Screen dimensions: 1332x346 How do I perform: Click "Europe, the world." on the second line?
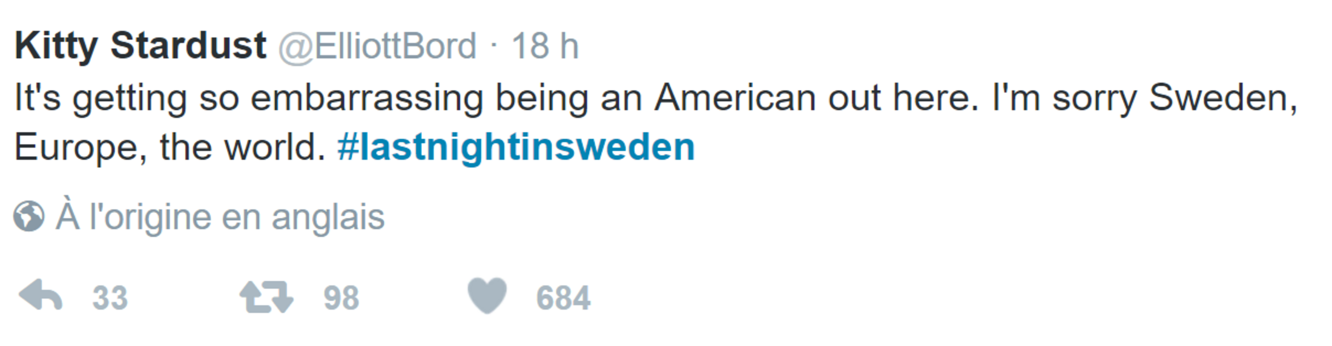click(170, 147)
